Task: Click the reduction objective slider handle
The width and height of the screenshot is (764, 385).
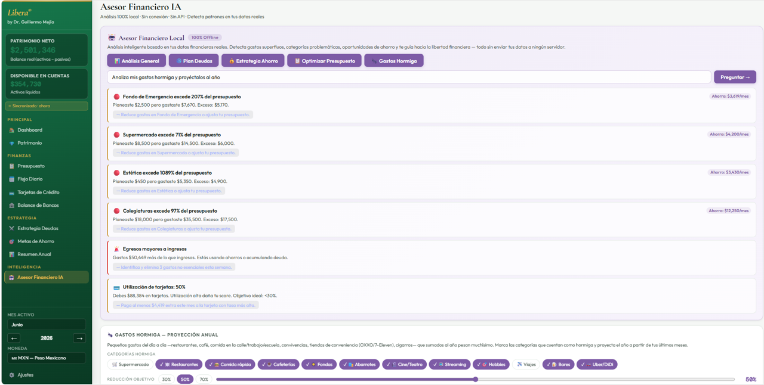Action: click(476, 379)
